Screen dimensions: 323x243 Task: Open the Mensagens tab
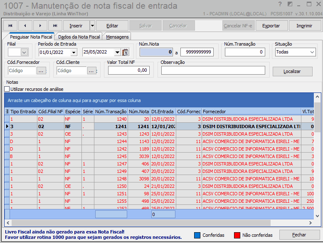[117, 37]
